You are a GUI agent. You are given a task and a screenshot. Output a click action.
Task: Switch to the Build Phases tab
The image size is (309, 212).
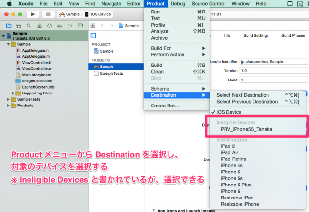[293, 35]
